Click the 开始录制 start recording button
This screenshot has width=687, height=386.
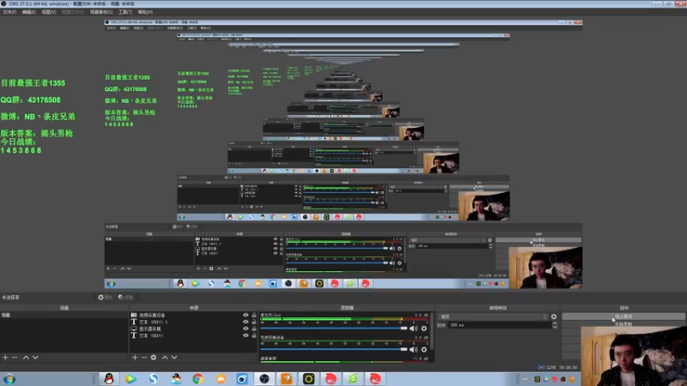623,324
